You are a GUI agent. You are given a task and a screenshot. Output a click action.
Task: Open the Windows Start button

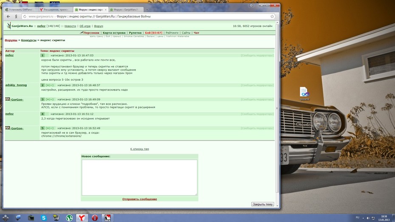(x=5, y=217)
